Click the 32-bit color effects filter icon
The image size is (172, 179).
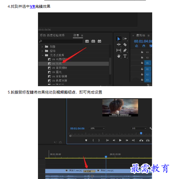point(93,41)
